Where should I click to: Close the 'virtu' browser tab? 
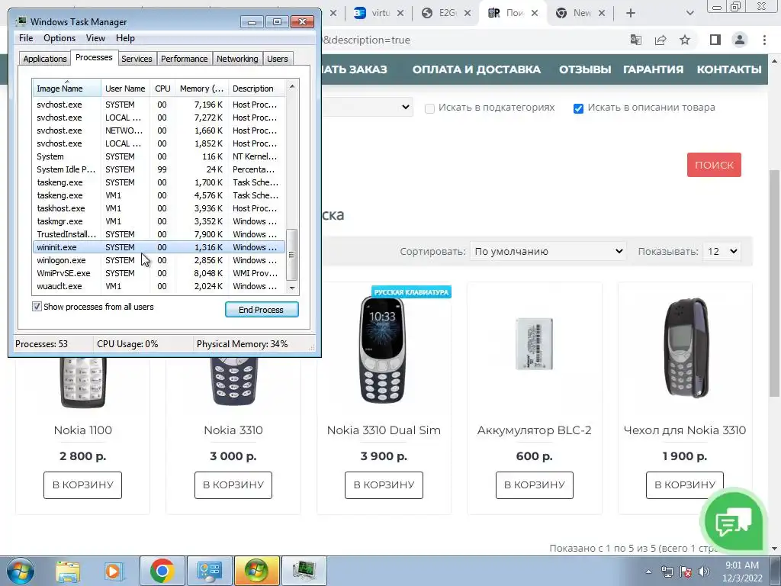pyautogui.click(x=400, y=13)
